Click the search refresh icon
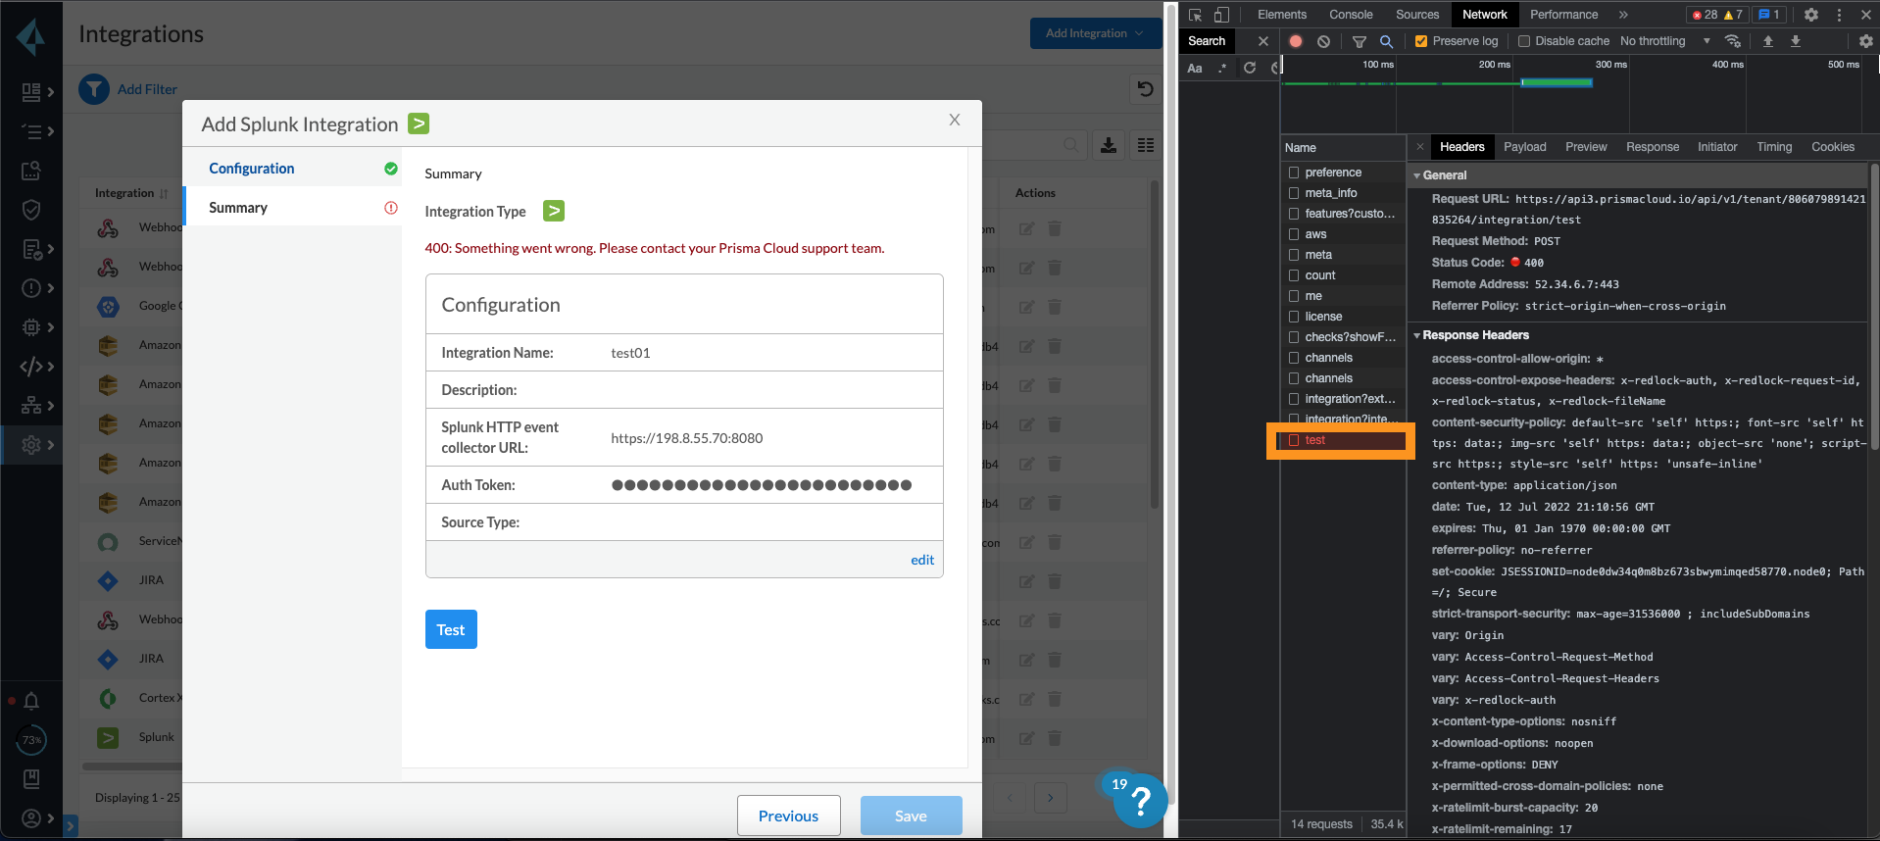Screen dimensions: 1880x841 (1250, 68)
